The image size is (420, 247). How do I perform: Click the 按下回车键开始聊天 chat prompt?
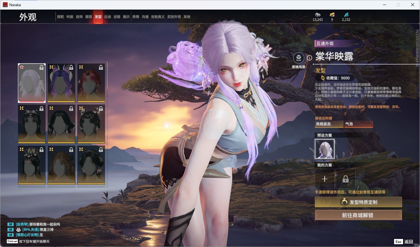34,241
